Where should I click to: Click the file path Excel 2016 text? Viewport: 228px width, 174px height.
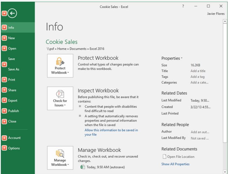click(x=97, y=49)
